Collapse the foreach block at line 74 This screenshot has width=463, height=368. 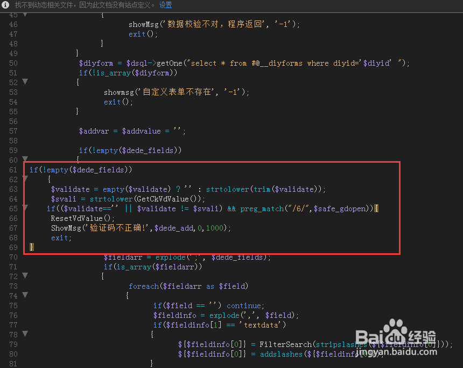point(25,295)
